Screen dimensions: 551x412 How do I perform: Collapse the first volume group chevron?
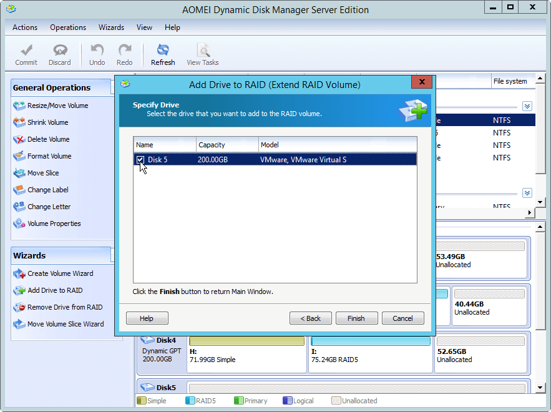[527, 106]
